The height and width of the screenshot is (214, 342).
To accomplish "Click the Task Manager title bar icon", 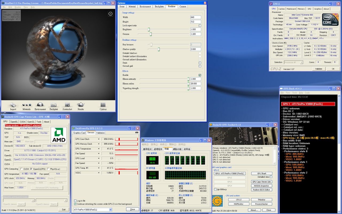I will (143, 140).
